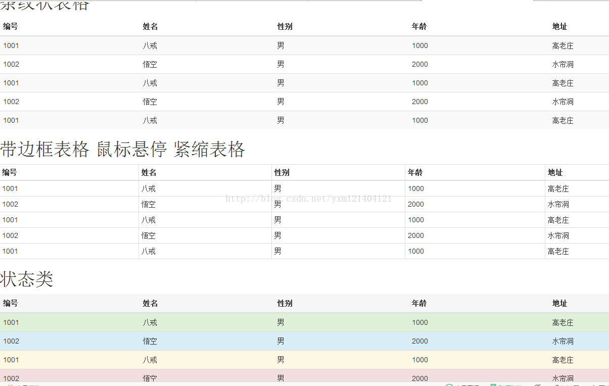Click 2000 in the striped table's fourth row
This screenshot has height=386, width=609.
419,102
